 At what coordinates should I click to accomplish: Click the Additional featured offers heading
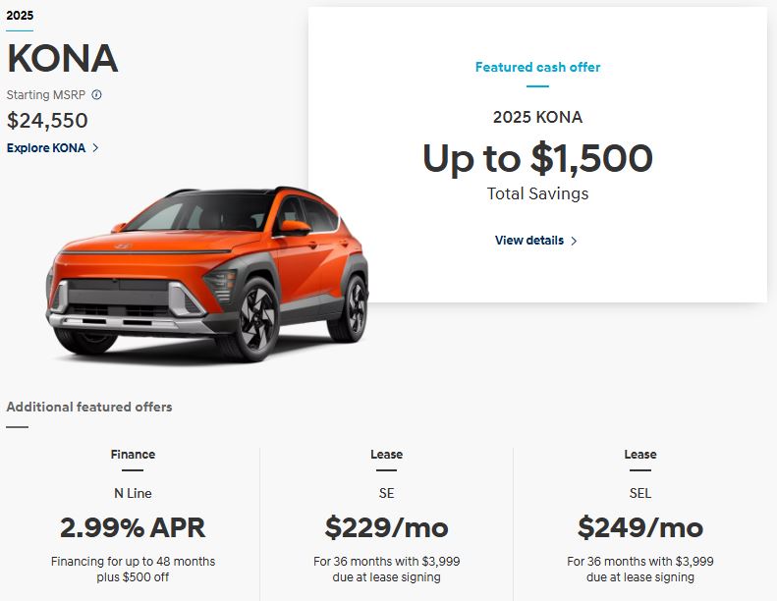[89, 407]
